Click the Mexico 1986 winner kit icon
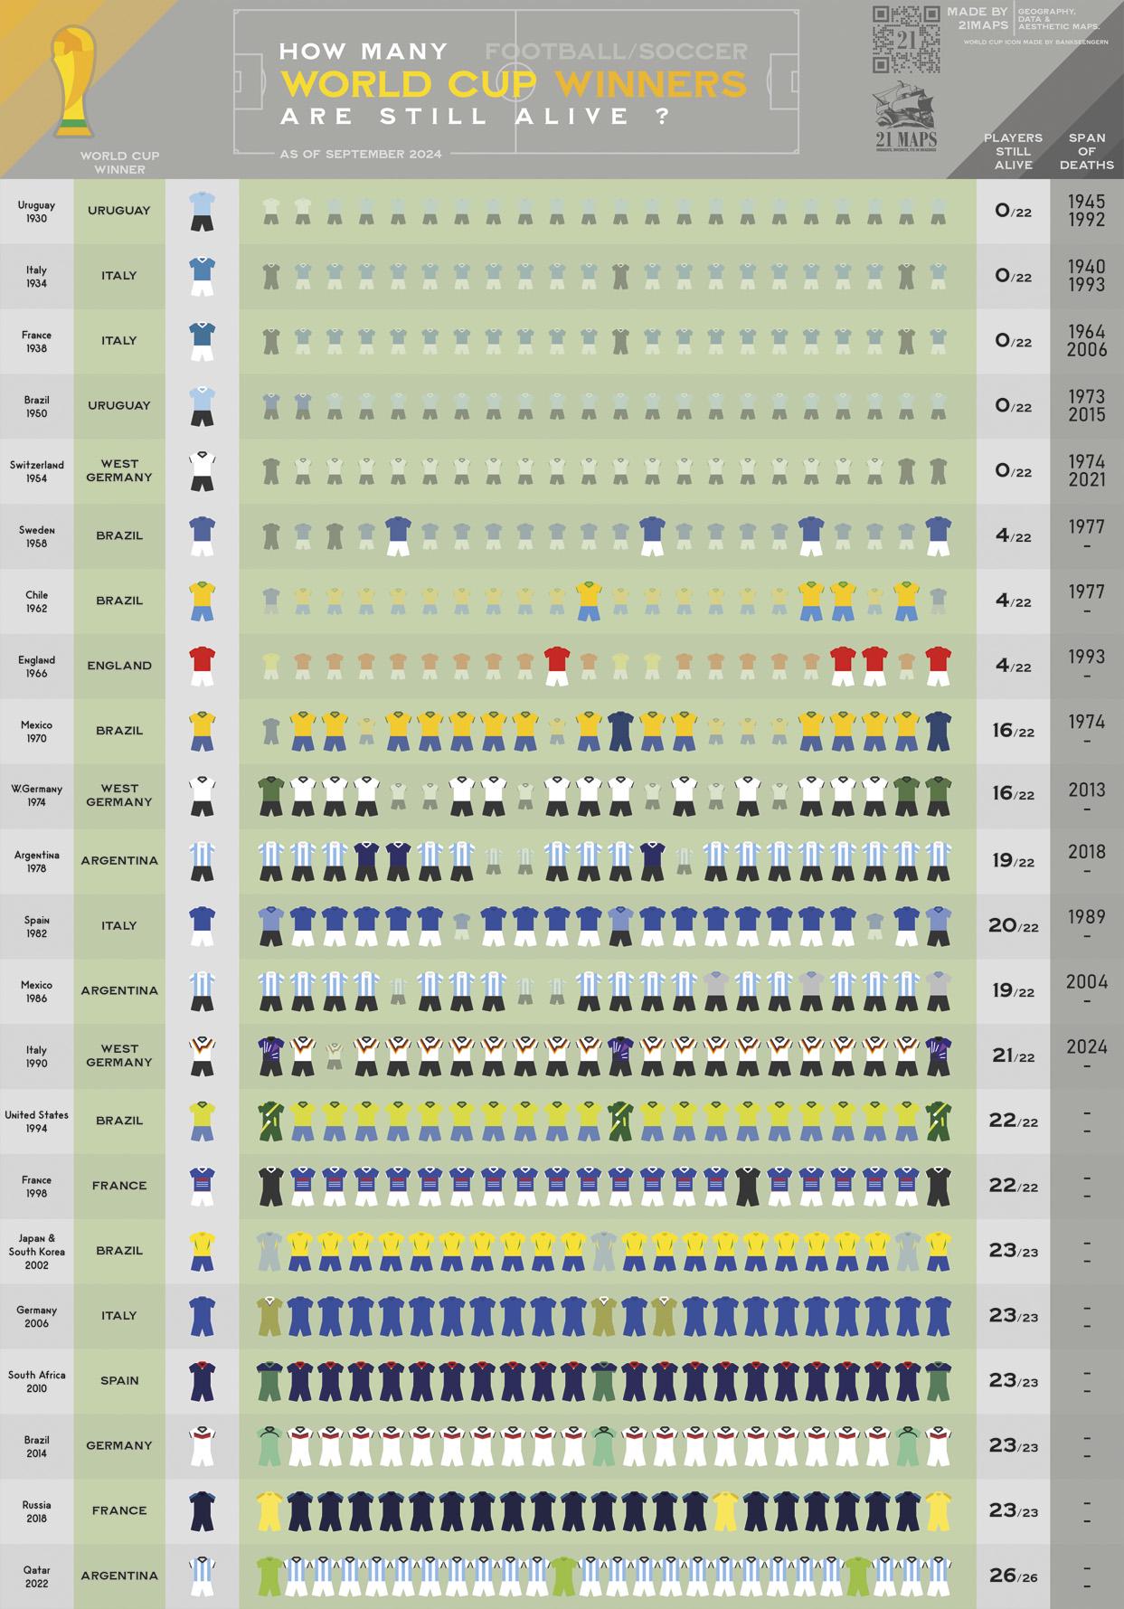This screenshot has height=1609, width=1124. pyautogui.click(x=203, y=991)
